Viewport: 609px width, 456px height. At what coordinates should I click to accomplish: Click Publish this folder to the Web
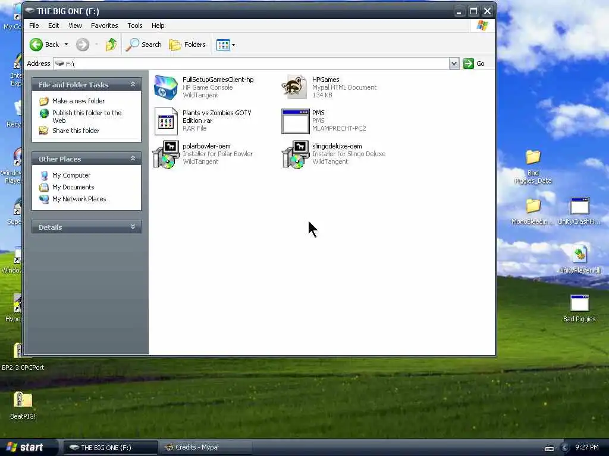(x=87, y=116)
